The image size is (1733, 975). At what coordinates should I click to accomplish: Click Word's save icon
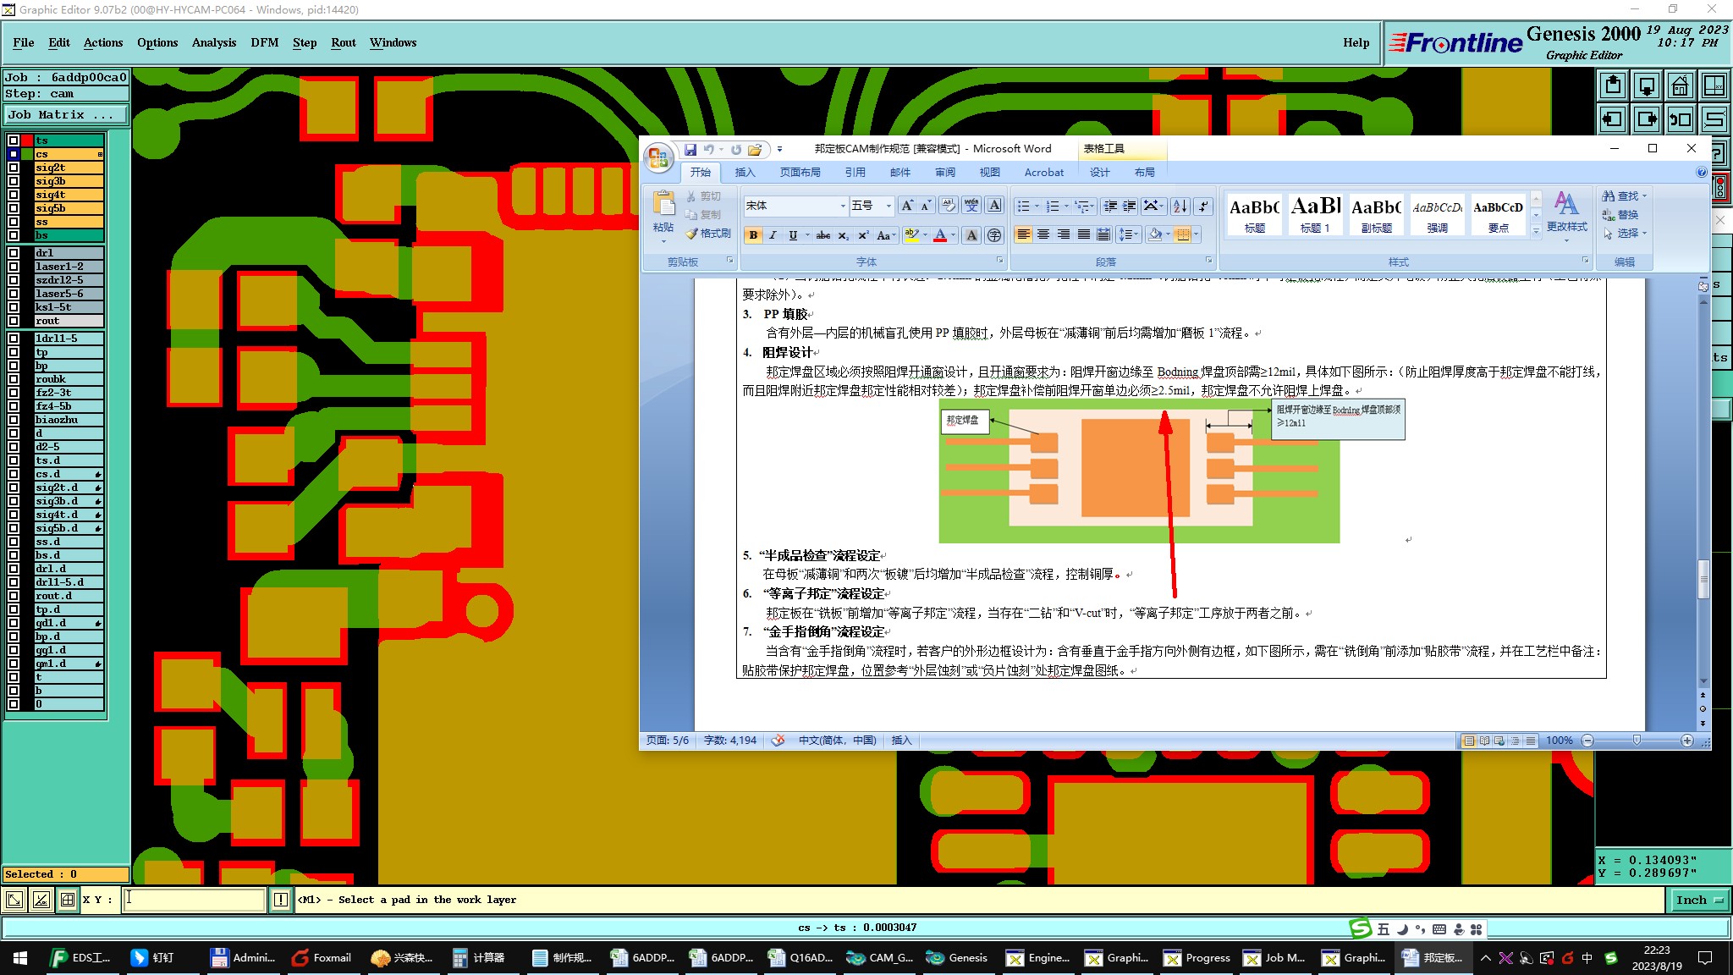tap(690, 150)
